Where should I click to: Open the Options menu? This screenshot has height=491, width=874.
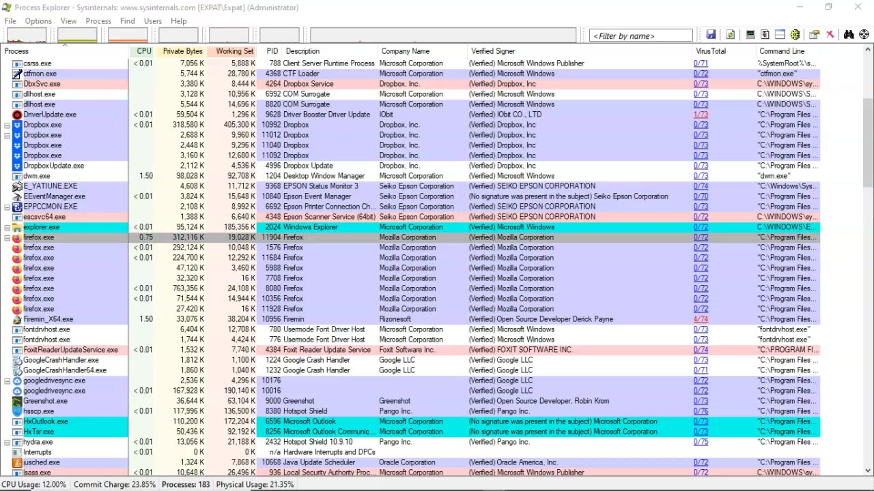(38, 21)
